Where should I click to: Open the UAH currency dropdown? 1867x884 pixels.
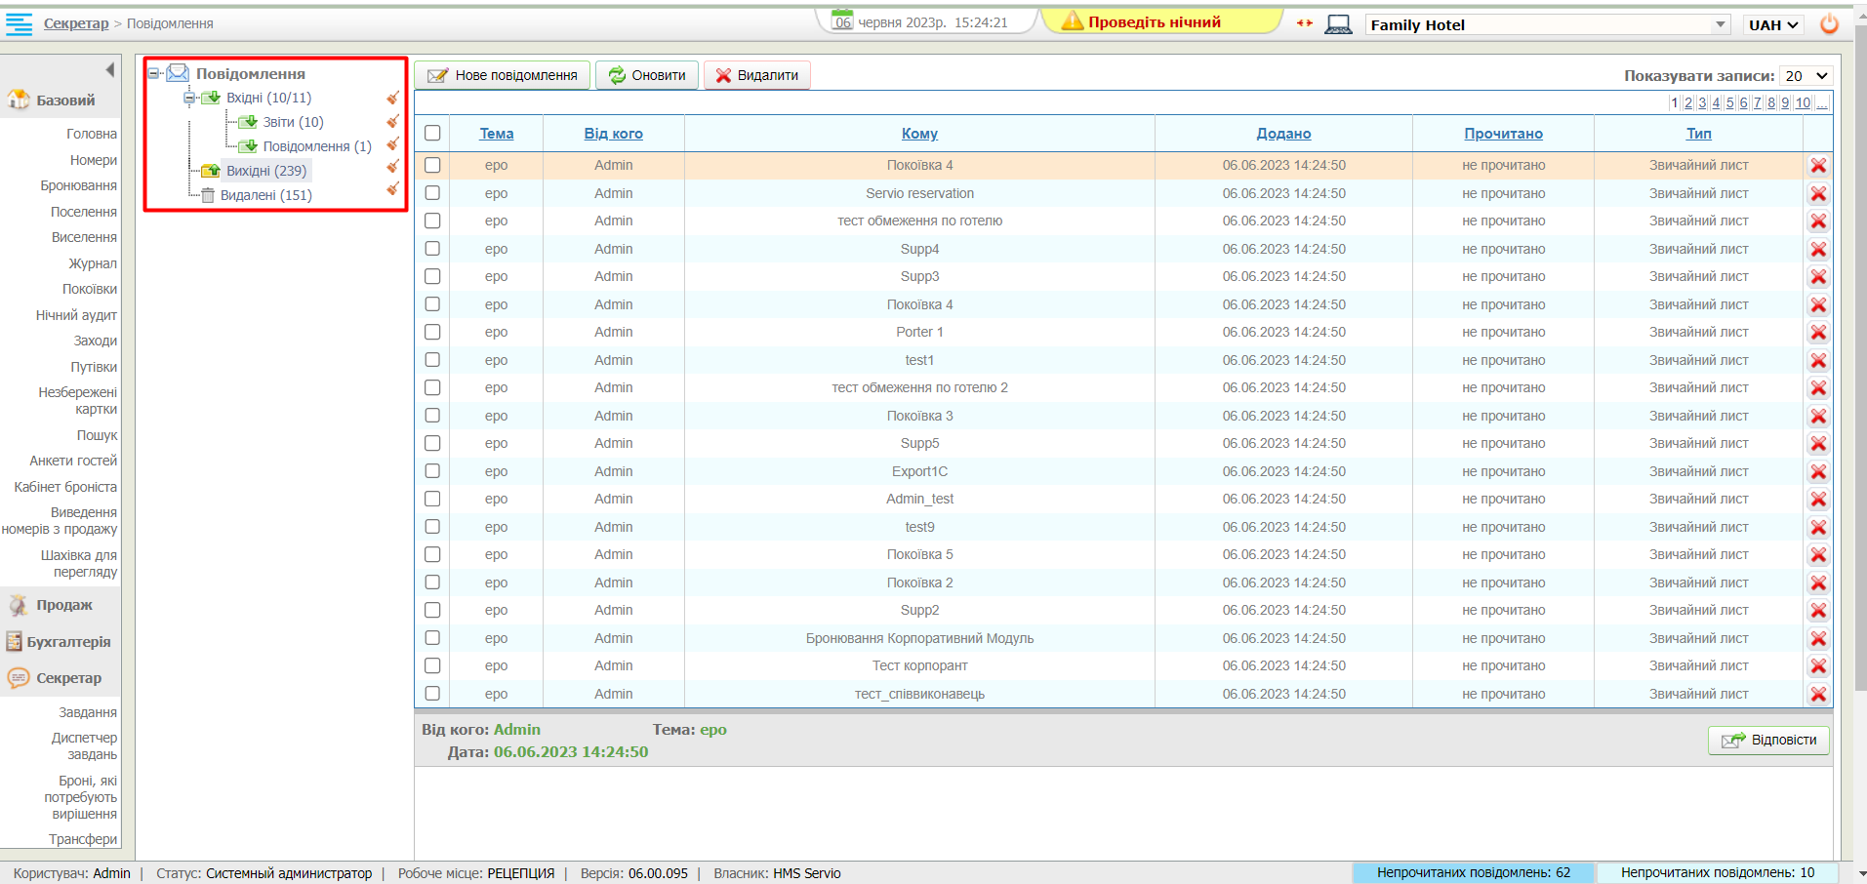point(1772,25)
